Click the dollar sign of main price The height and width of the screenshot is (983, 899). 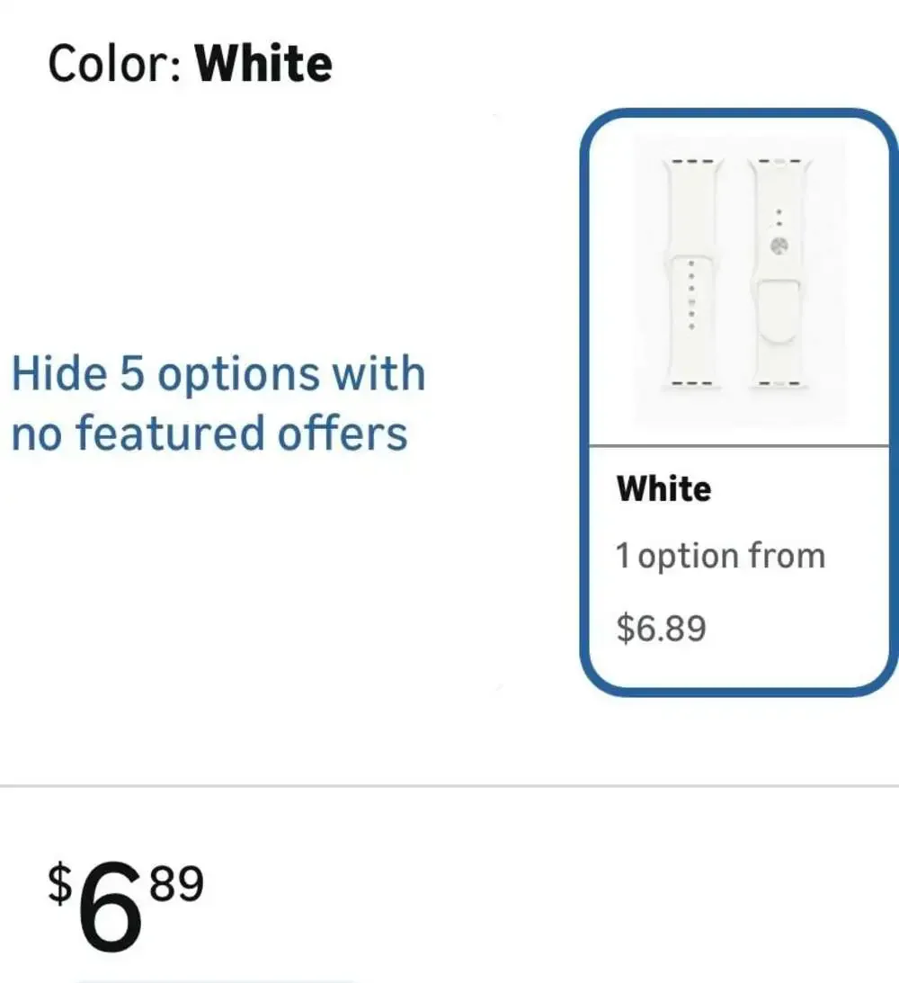point(60,883)
